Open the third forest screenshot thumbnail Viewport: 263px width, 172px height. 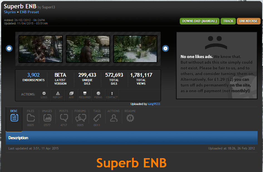[x=135, y=49]
